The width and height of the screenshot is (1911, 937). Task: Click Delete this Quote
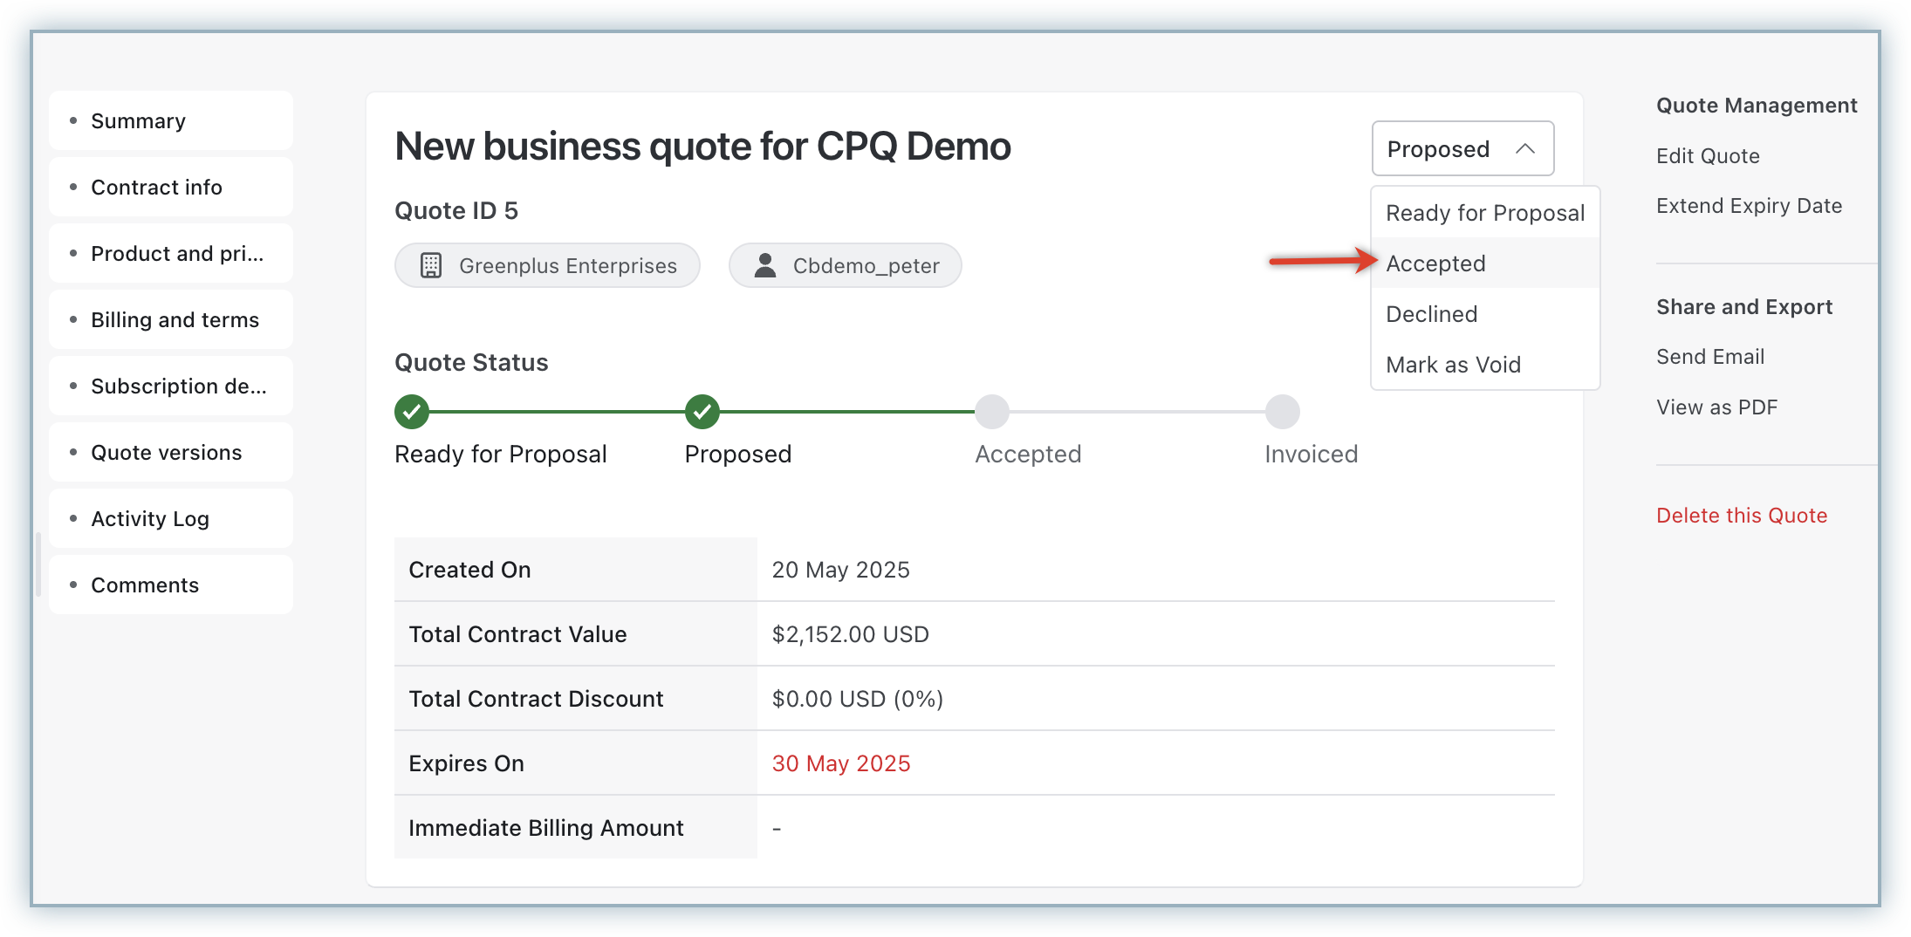(x=1741, y=516)
